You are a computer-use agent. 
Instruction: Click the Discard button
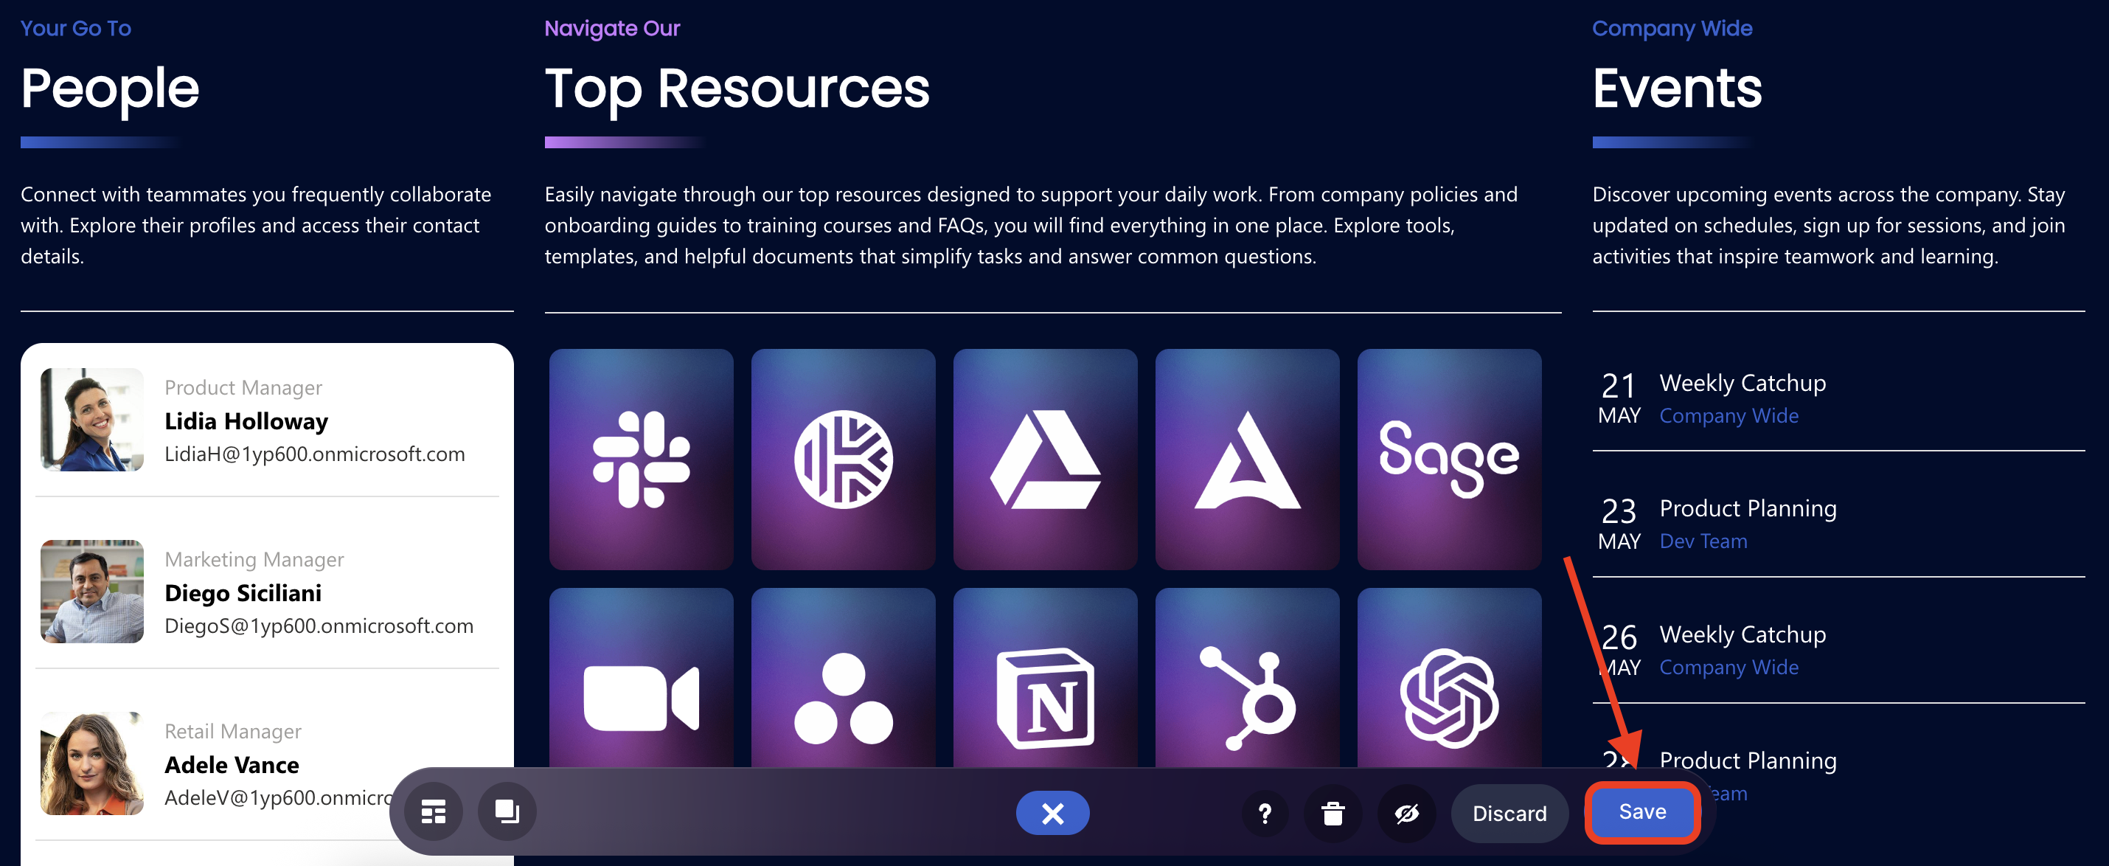click(1509, 813)
